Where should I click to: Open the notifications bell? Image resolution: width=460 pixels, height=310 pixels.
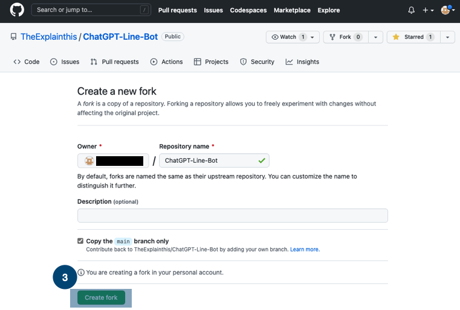(x=411, y=10)
